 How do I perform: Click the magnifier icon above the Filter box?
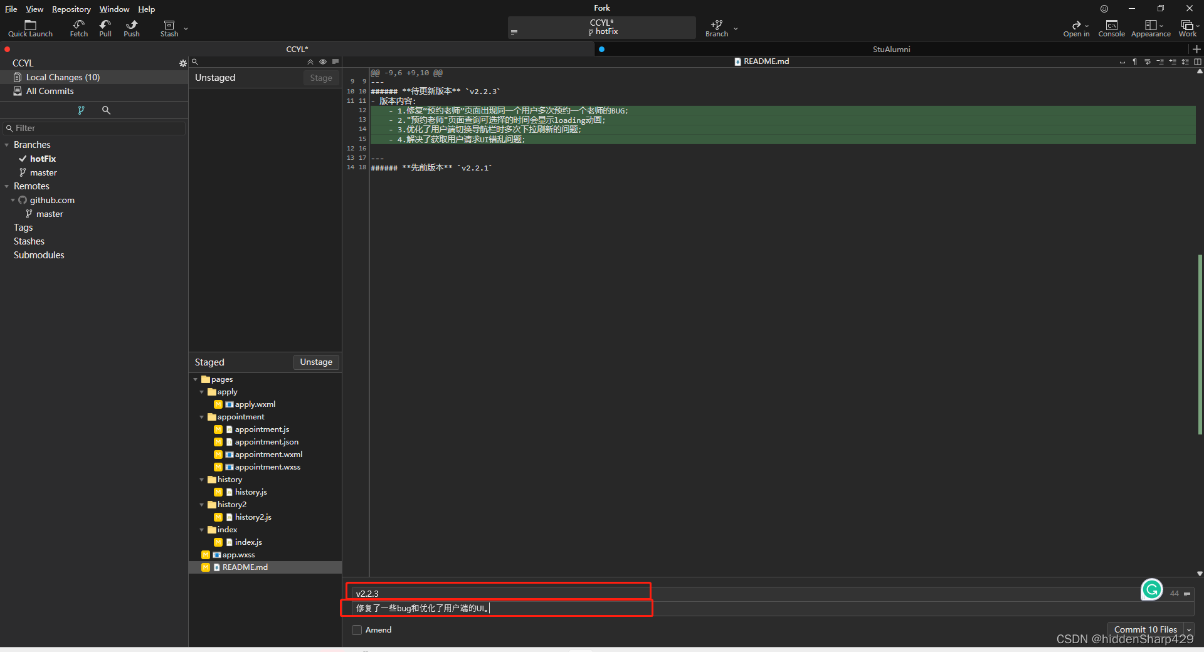(x=106, y=110)
